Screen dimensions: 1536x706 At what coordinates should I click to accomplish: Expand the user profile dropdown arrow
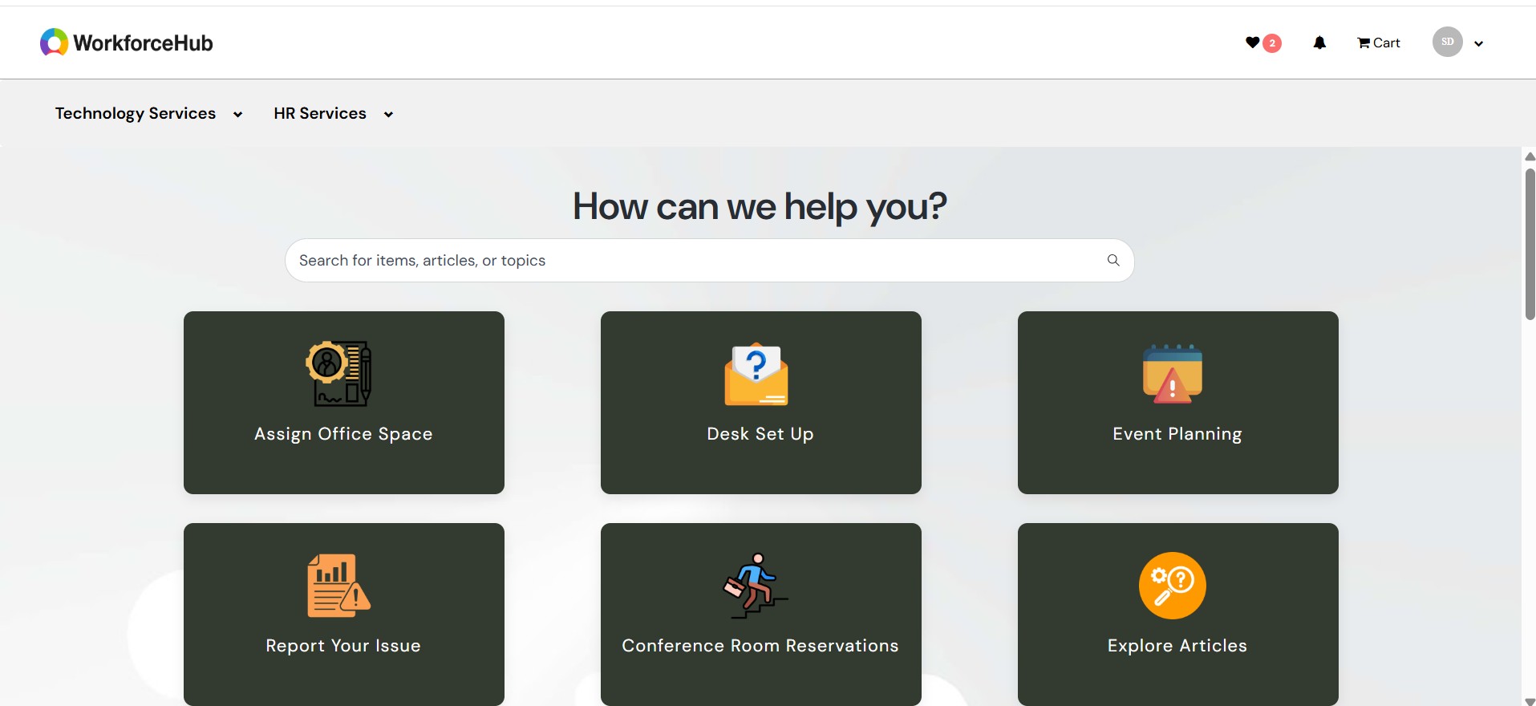coord(1478,44)
